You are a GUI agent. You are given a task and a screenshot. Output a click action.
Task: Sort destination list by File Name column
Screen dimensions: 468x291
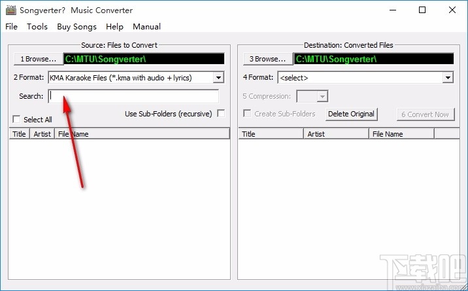(x=401, y=134)
